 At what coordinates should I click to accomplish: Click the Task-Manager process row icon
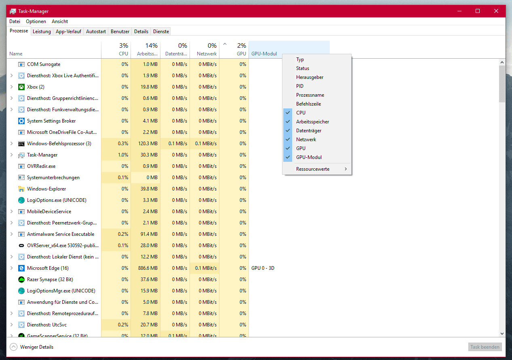[21, 155]
